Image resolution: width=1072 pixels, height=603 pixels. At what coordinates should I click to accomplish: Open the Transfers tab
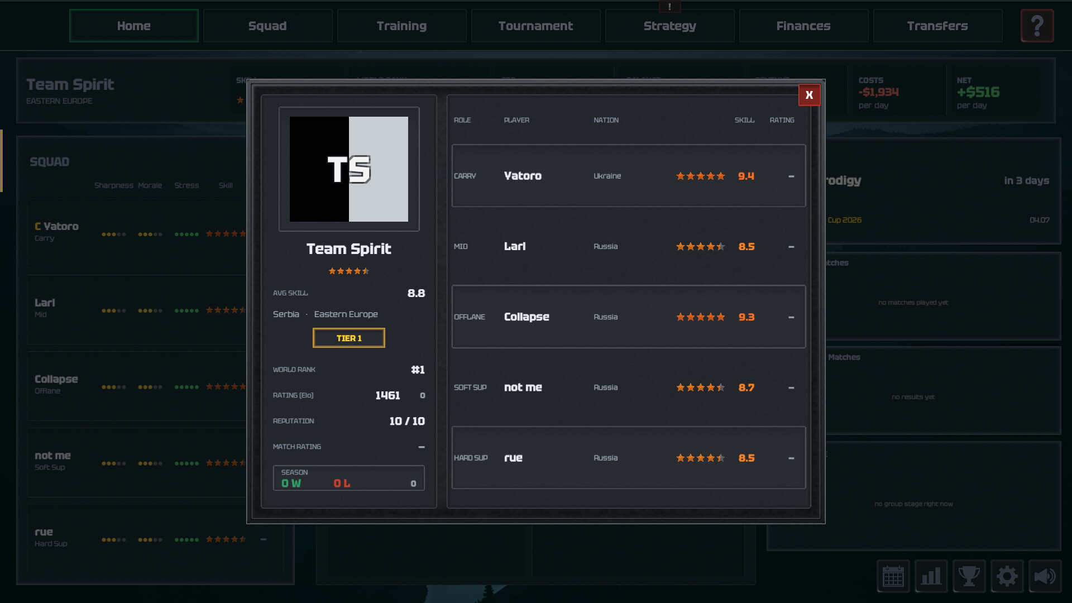pos(938,26)
